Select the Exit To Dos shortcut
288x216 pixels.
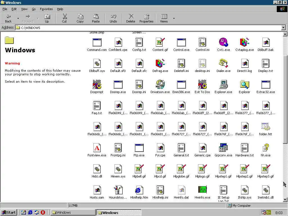coord(202,85)
